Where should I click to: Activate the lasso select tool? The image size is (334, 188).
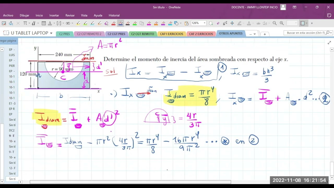point(211,23)
